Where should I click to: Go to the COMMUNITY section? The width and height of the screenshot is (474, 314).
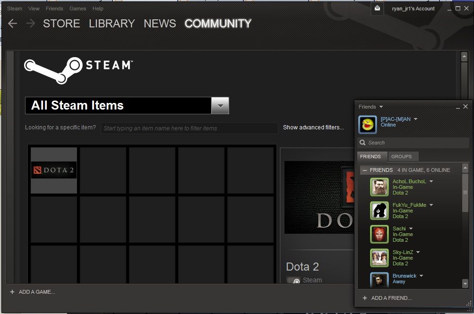click(218, 24)
